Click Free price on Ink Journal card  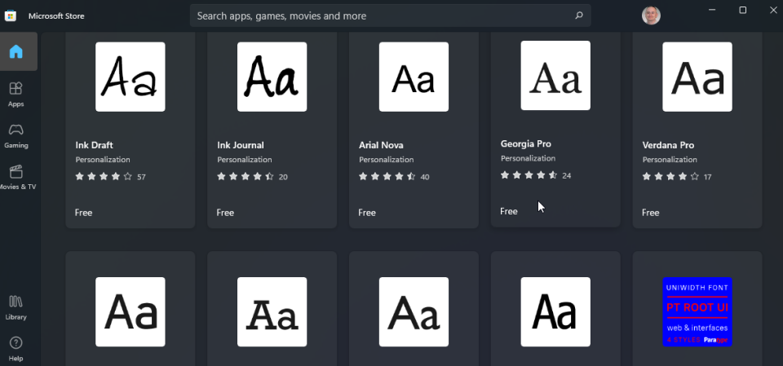tap(225, 213)
